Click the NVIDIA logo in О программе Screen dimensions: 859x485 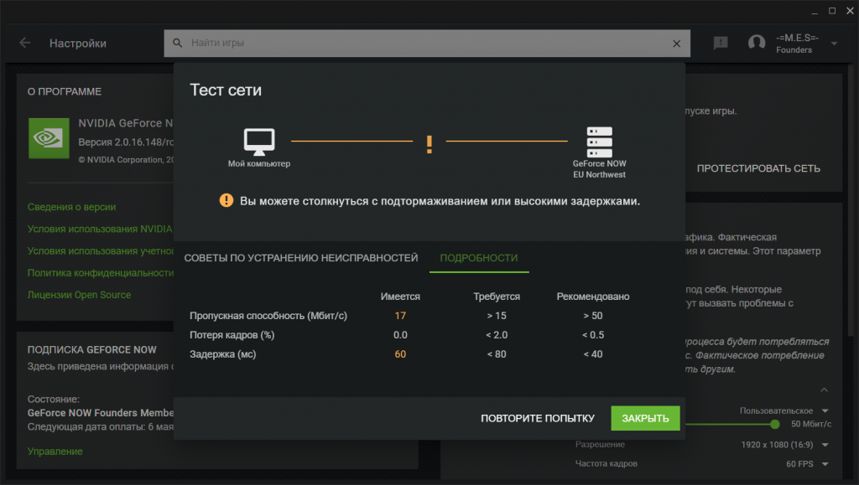click(x=49, y=138)
